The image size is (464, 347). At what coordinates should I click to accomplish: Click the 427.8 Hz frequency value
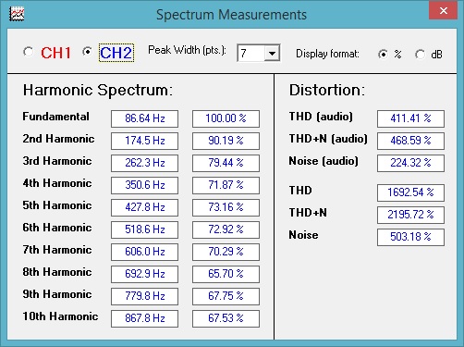[x=144, y=207]
